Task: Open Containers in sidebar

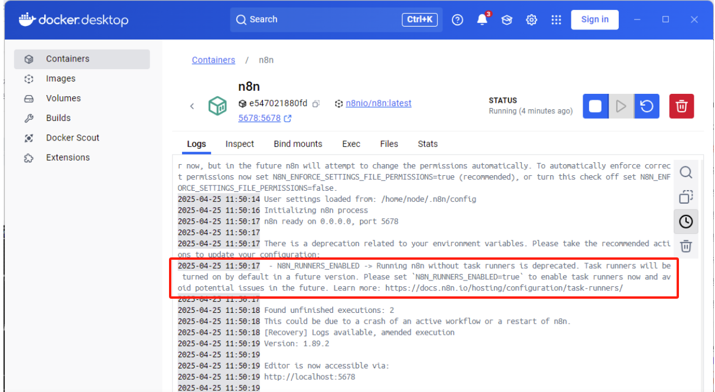Action: pyautogui.click(x=82, y=59)
